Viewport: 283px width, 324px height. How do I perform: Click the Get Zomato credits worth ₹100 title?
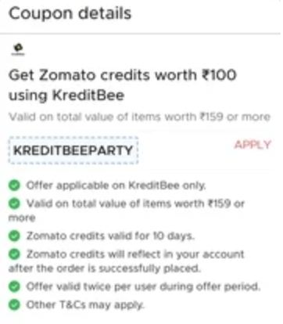click(x=123, y=75)
